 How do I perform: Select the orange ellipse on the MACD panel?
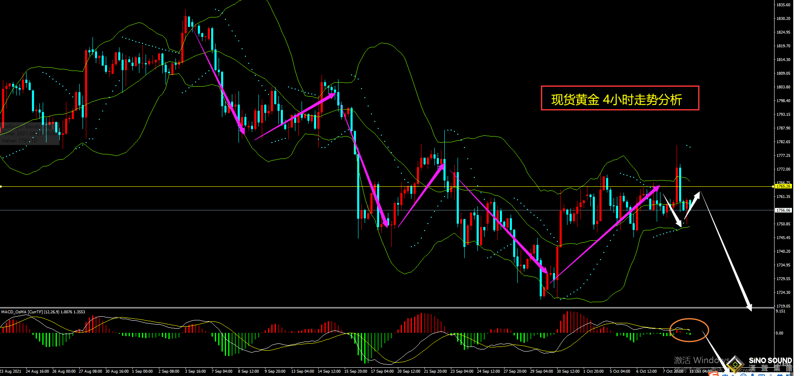point(689,330)
